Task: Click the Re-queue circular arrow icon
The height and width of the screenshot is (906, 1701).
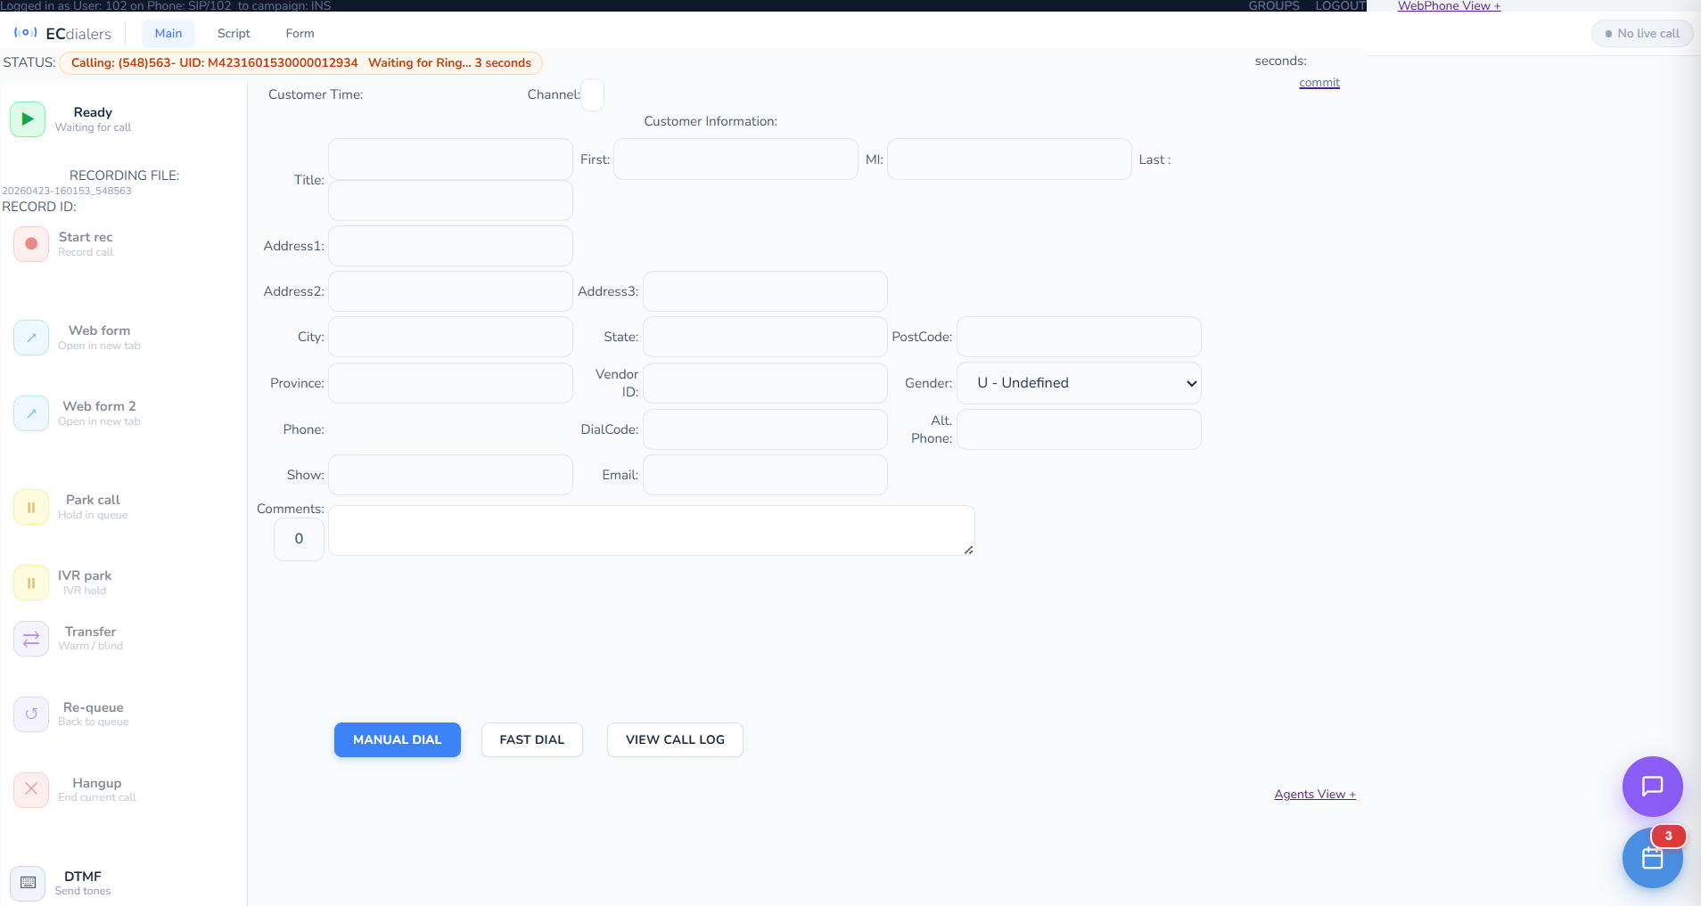Action: [31, 714]
